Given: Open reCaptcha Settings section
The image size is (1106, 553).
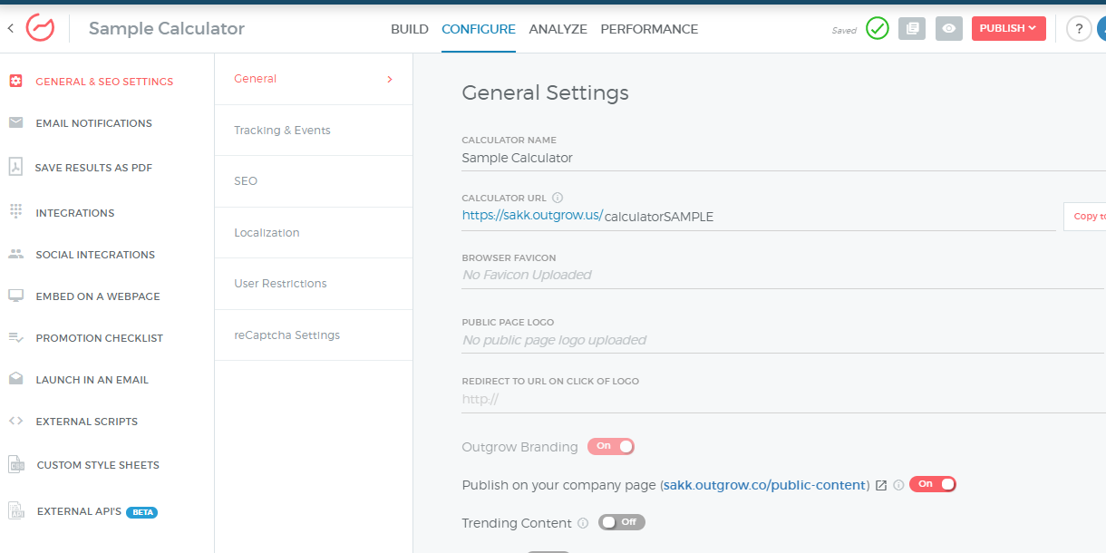Looking at the screenshot, I should [314, 335].
